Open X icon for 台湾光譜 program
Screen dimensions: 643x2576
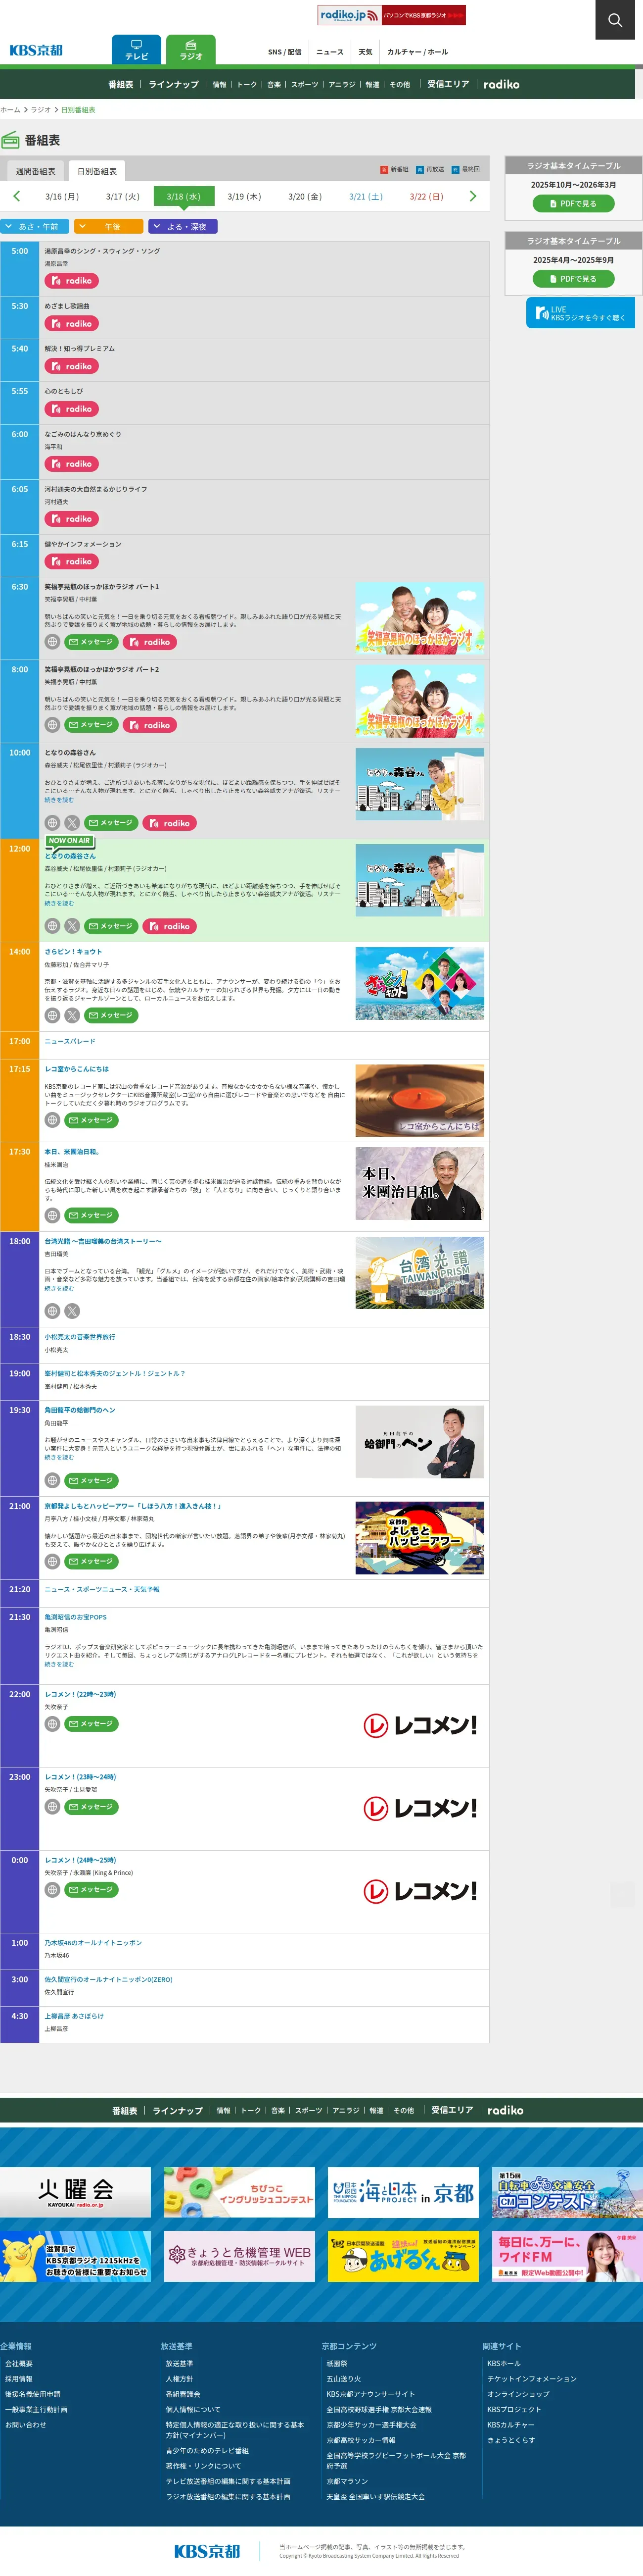72,1311
